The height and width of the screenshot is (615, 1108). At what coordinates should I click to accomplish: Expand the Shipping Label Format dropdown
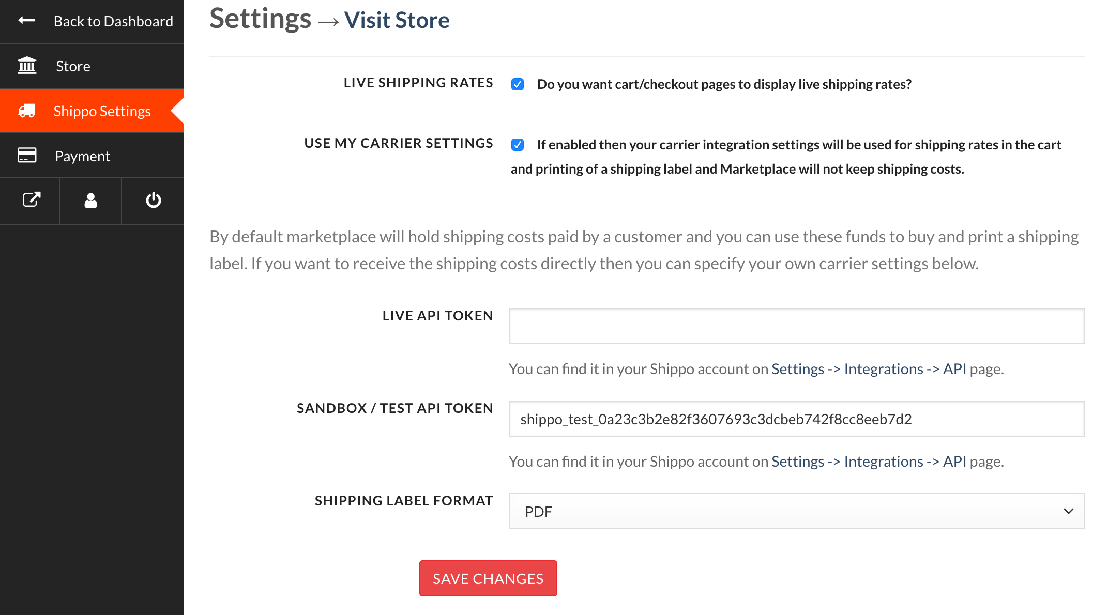[796, 511]
